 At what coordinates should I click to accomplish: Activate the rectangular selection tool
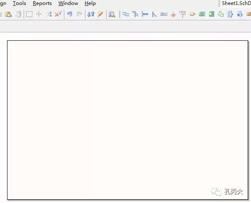pos(29,14)
